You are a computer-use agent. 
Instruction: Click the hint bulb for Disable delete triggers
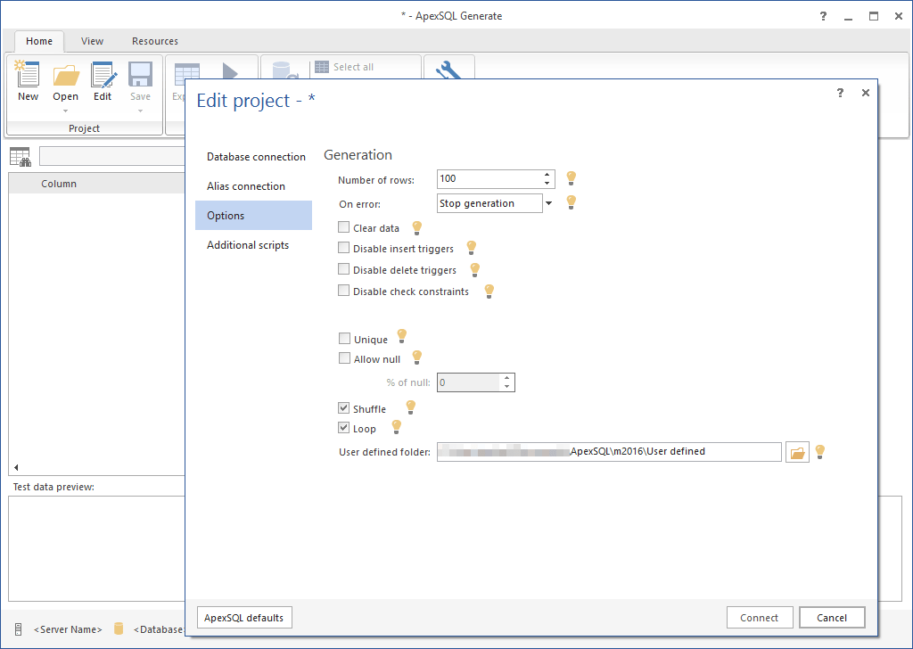coord(474,269)
